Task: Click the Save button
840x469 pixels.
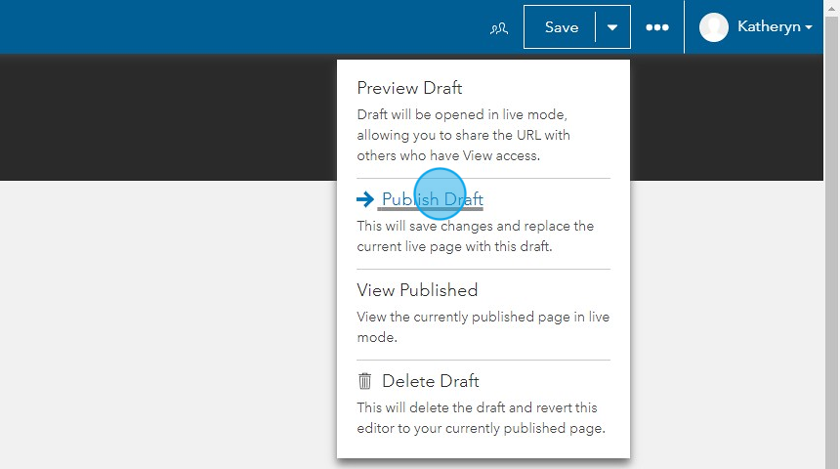Action: (561, 26)
